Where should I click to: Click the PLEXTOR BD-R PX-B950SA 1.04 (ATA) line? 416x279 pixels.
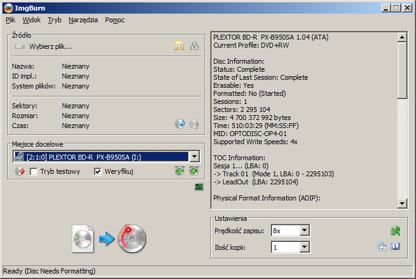pos(271,38)
